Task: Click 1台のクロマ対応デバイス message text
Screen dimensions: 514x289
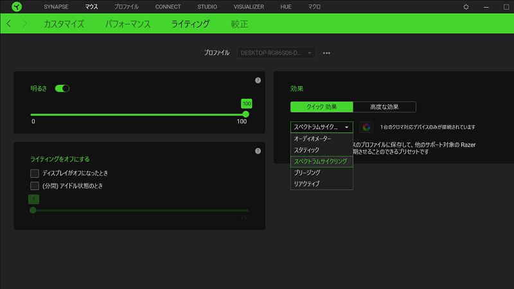Action: coord(427,127)
